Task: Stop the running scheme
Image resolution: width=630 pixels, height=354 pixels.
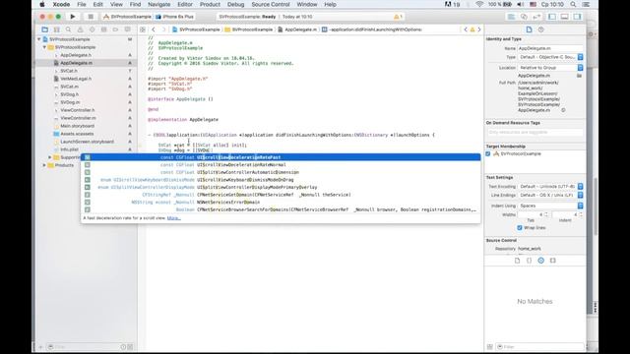Action: click(91, 17)
